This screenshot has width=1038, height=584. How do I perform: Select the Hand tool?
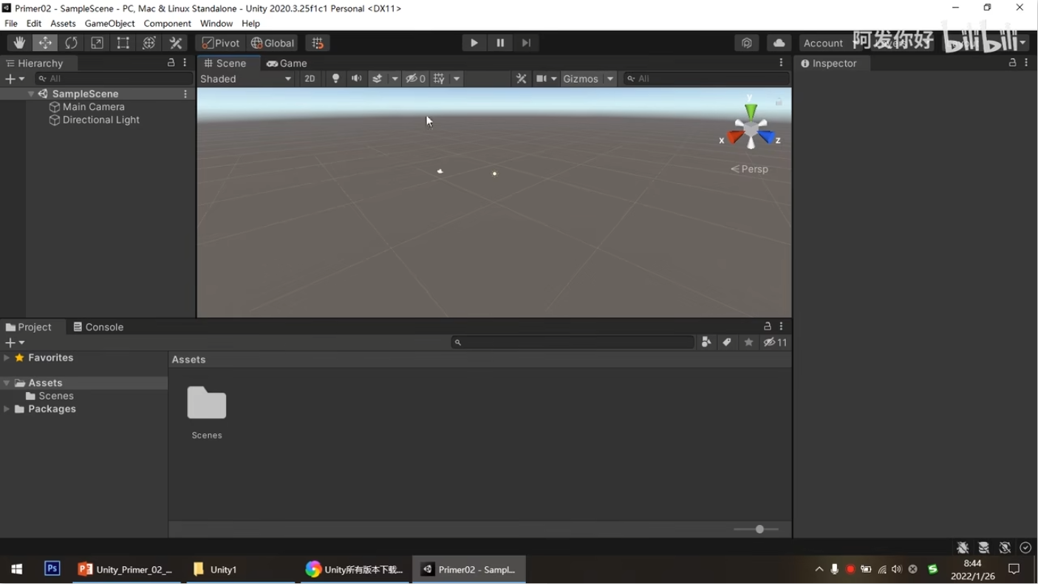pos(19,43)
